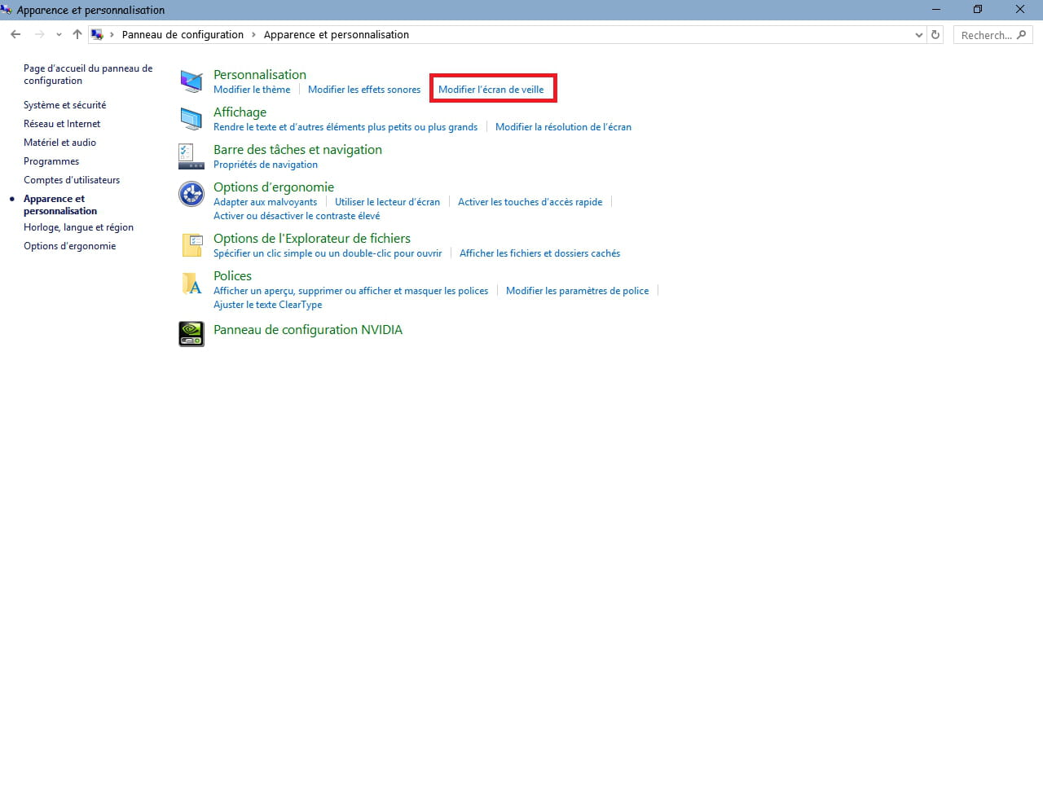
Task: Click Spécifier un clic simple ou un double-clic
Action: point(328,253)
